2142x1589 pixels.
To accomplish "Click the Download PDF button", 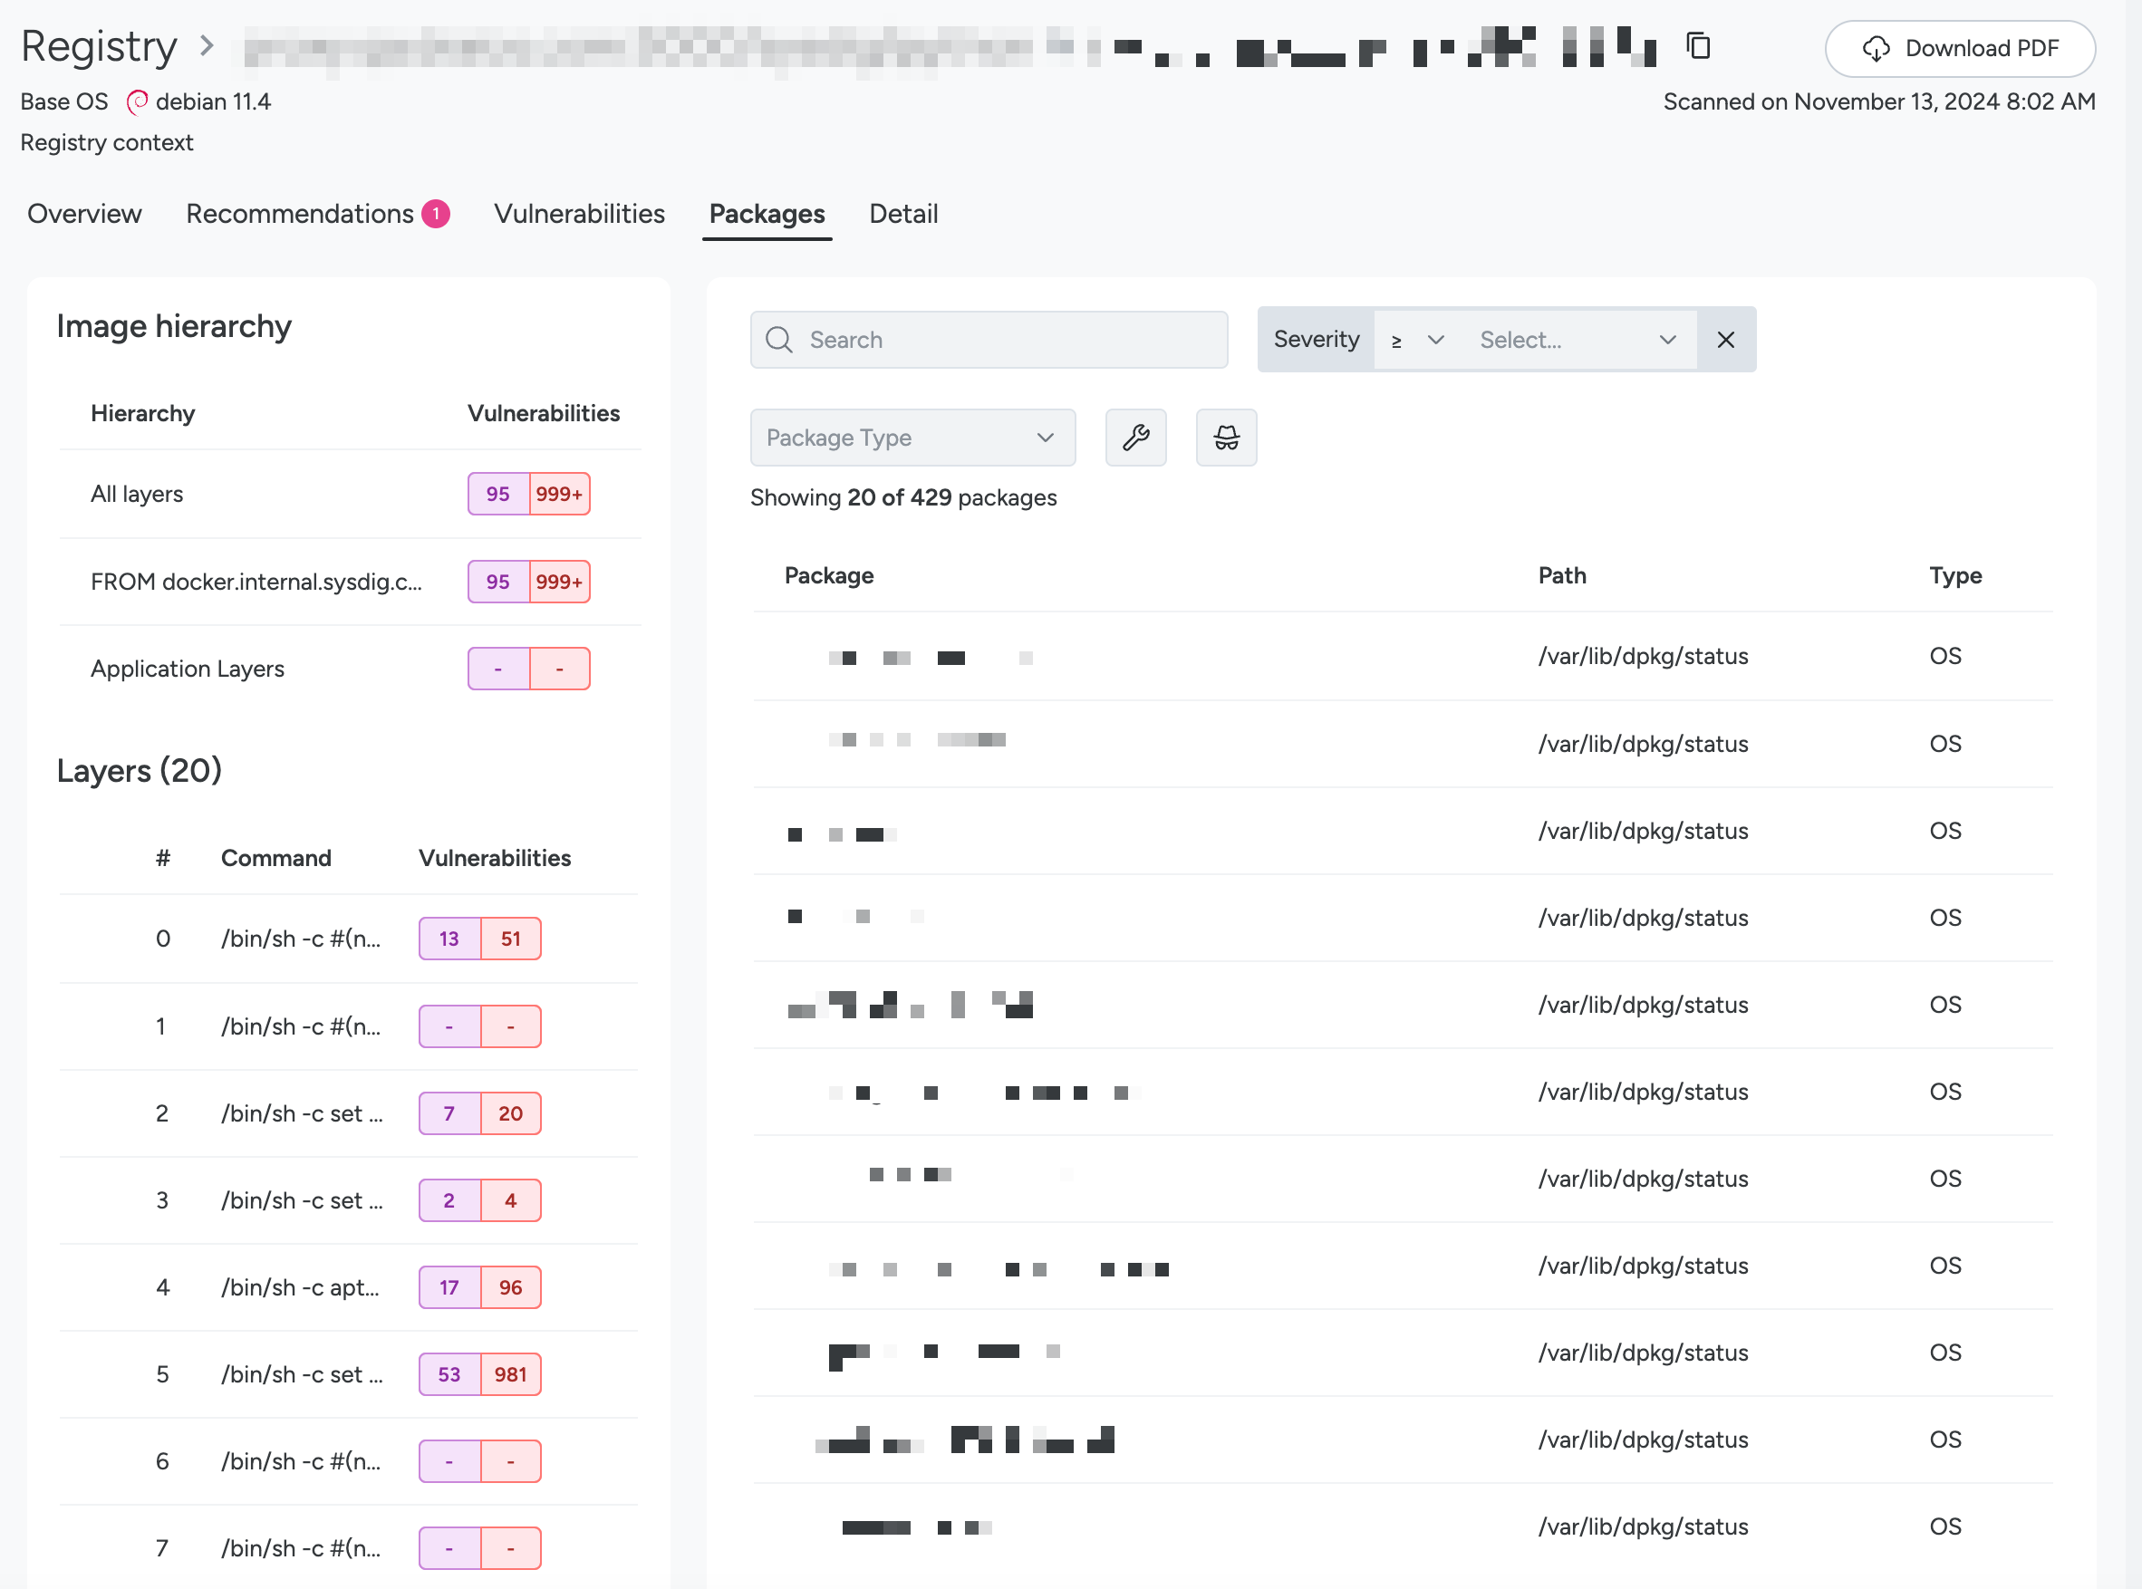I will (1959, 49).
